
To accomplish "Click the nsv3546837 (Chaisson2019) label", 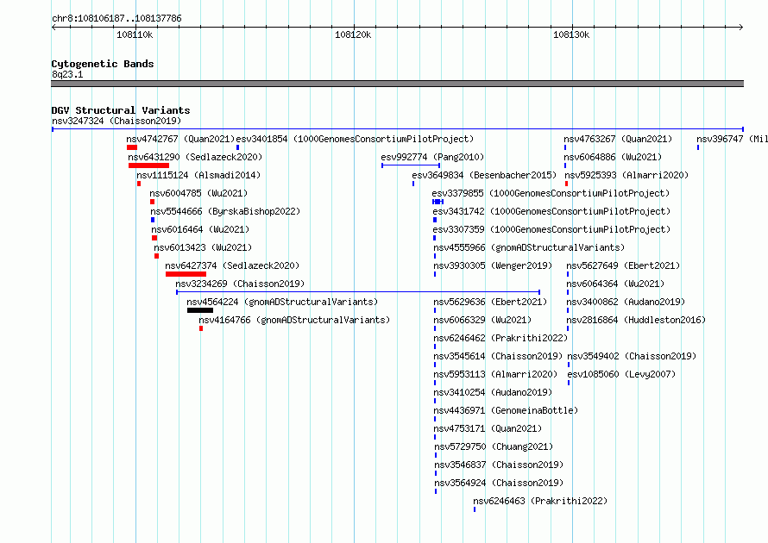I will [x=499, y=465].
